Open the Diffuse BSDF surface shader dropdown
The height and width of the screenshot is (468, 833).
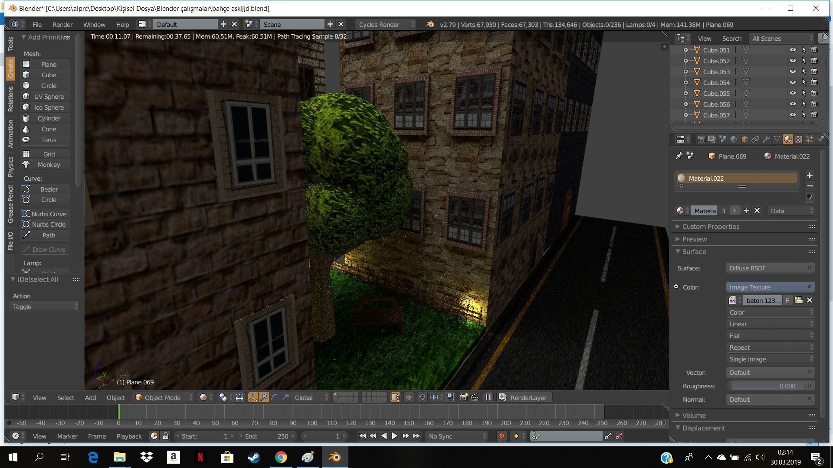pyautogui.click(x=770, y=268)
